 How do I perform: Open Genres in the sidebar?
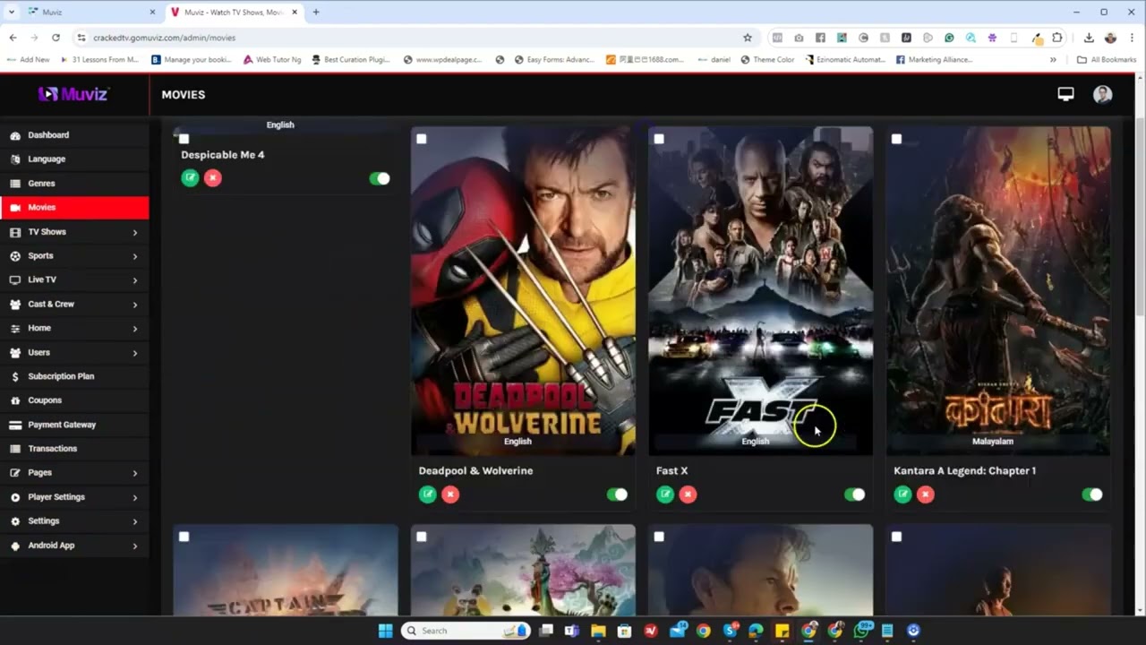[74, 184]
